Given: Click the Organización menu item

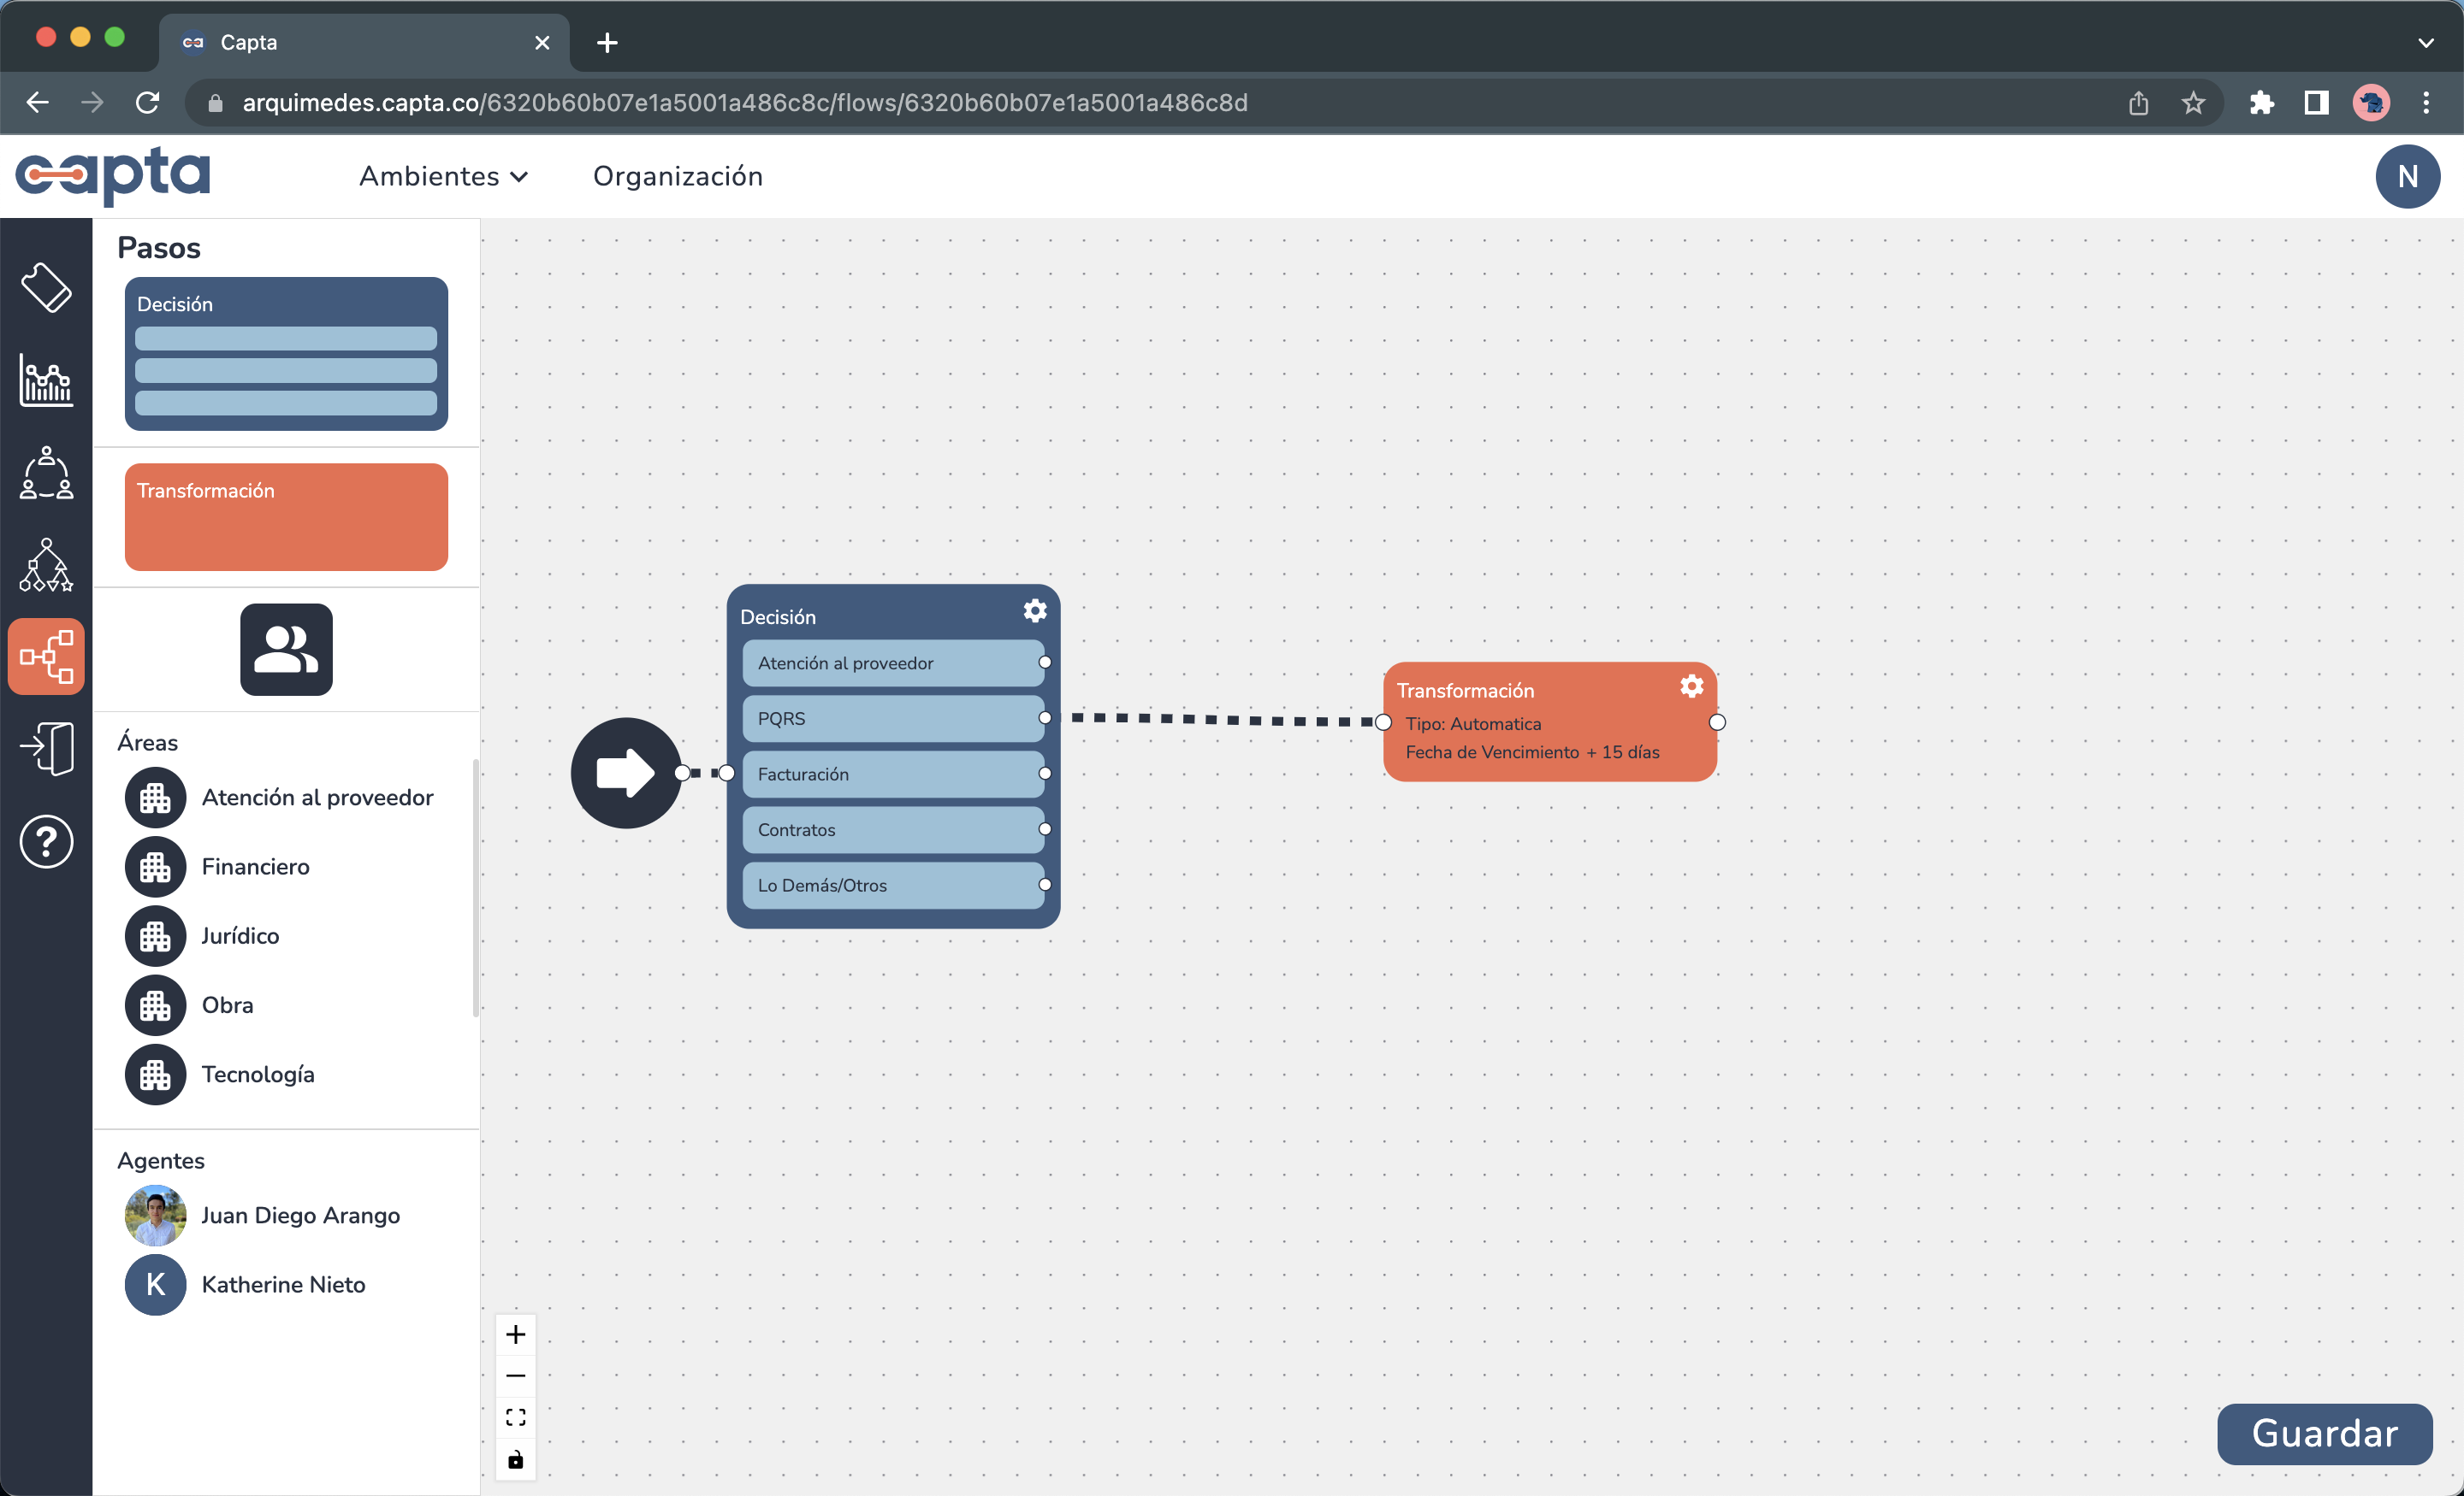Looking at the screenshot, I should pyautogui.click(x=678, y=176).
